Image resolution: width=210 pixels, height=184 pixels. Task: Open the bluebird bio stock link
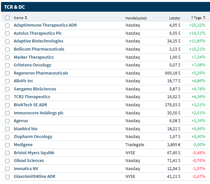tap(25, 129)
